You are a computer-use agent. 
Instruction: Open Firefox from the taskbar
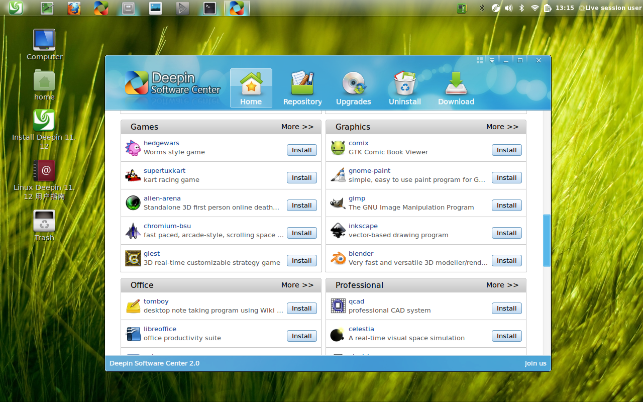[x=74, y=8]
